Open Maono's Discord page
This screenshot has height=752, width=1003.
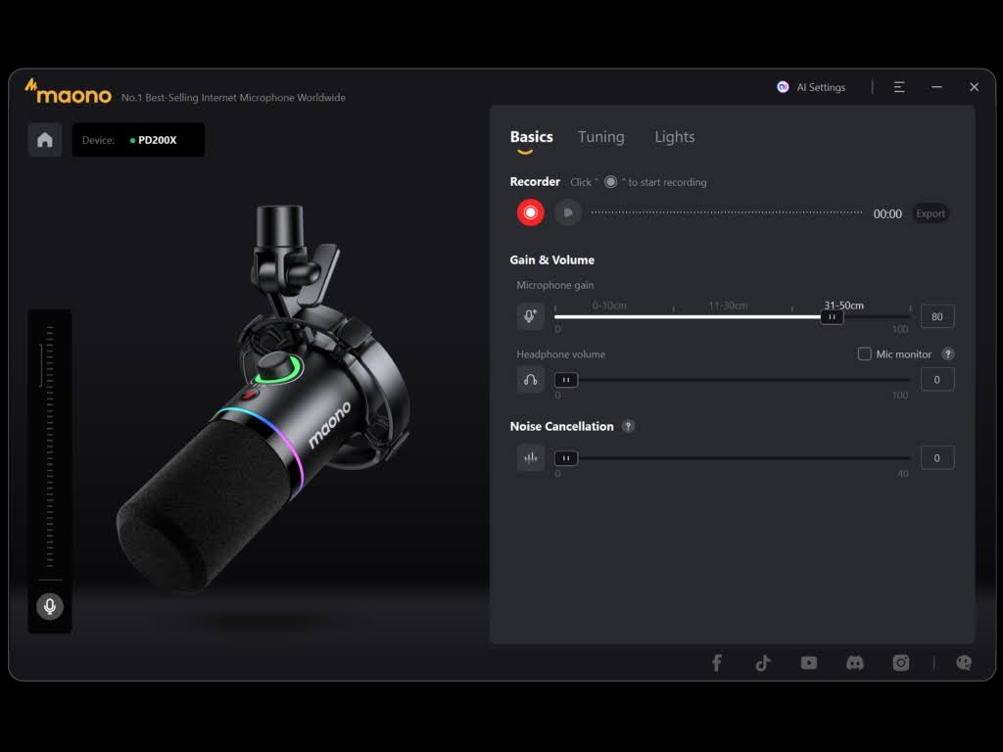pyautogui.click(x=854, y=663)
